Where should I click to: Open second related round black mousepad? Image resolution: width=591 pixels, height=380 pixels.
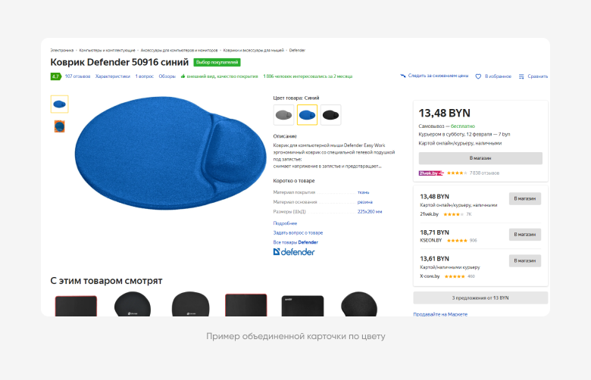[133, 304]
